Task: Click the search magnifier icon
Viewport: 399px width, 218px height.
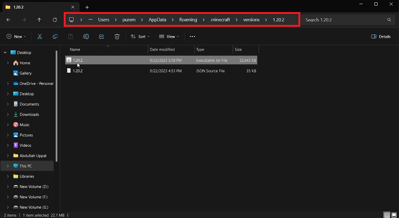Action: [389, 20]
